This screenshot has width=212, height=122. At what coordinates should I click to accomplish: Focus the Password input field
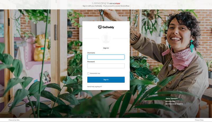click(x=106, y=66)
